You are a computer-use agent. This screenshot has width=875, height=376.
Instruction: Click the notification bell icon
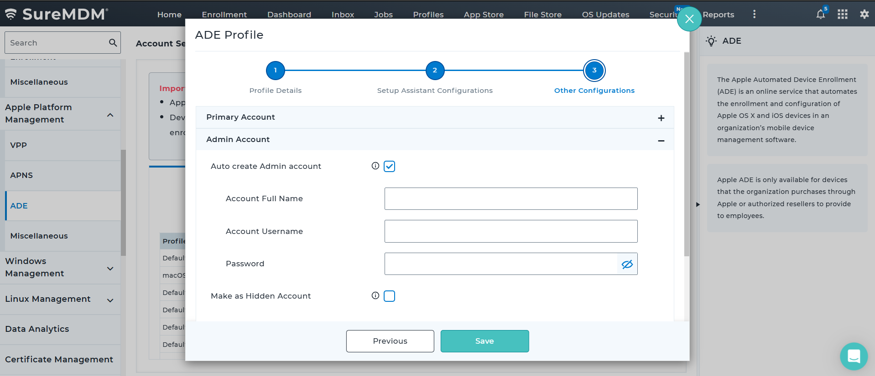tap(820, 15)
